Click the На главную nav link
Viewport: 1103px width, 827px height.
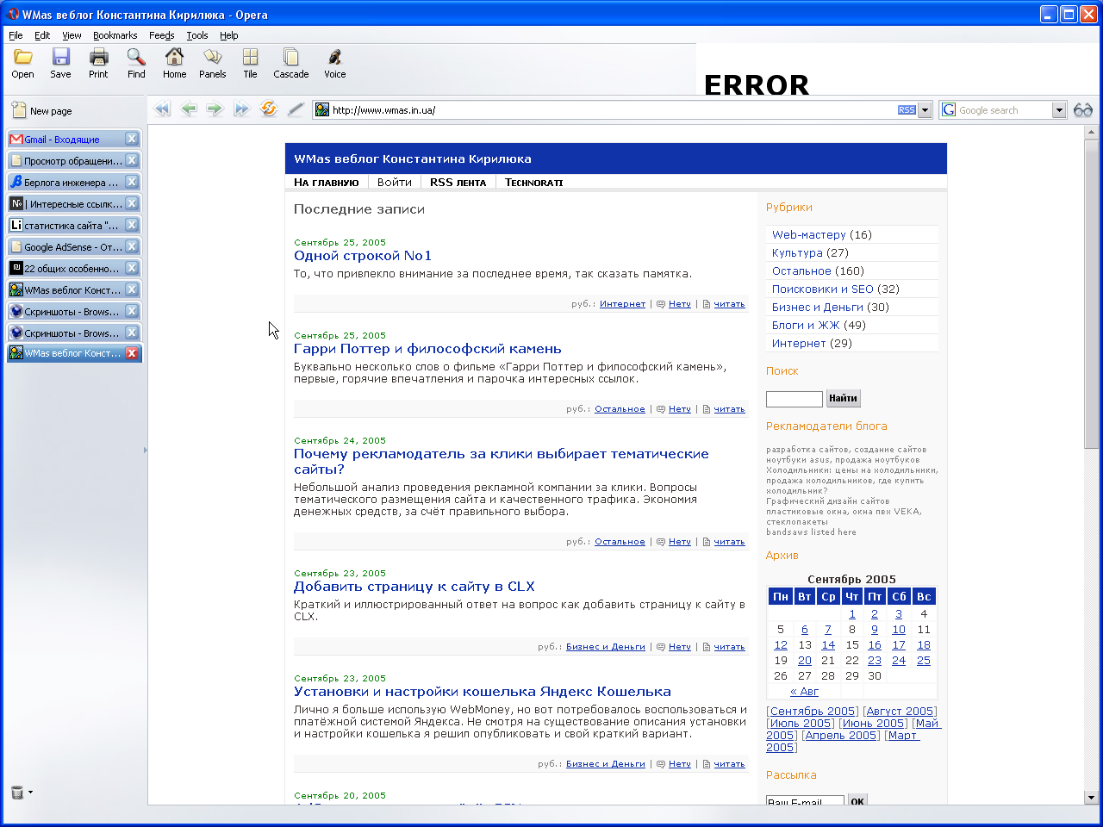(x=326, y=182)
